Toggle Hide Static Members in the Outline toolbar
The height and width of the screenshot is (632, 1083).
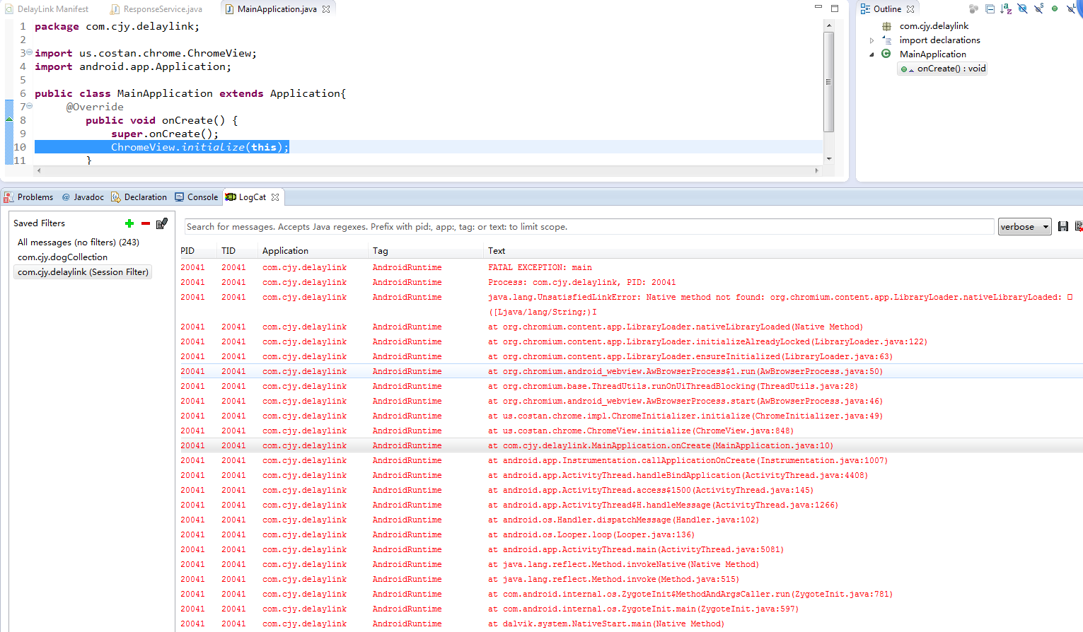click(x=1038, y=9)
